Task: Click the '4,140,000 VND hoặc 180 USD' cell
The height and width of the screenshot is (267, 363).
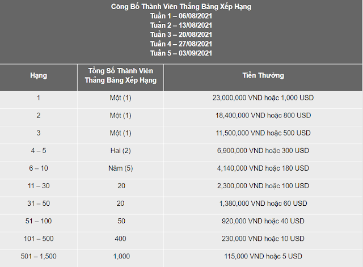Action: pyautogui.click(x=263, y=168)
